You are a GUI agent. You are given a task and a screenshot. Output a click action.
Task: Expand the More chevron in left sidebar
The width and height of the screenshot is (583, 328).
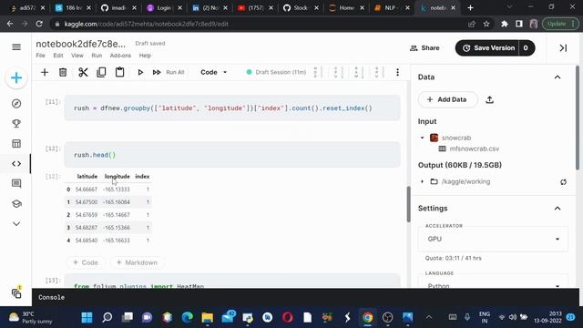point(16,224)
